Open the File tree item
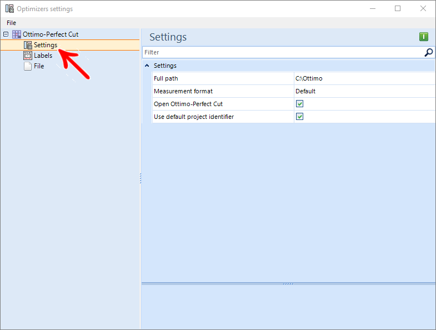436x330 pixels. coord(39,66)
